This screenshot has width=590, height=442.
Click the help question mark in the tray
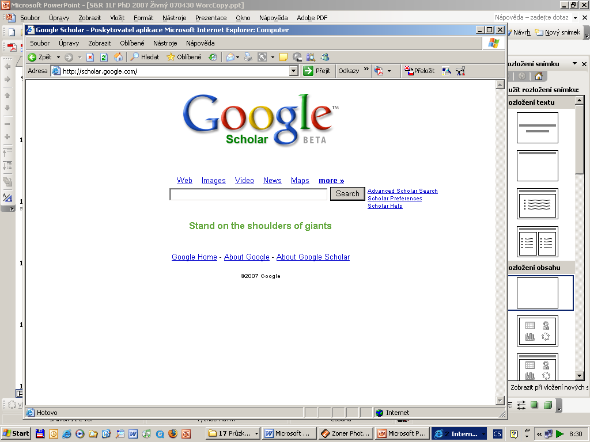pos(513,434)
